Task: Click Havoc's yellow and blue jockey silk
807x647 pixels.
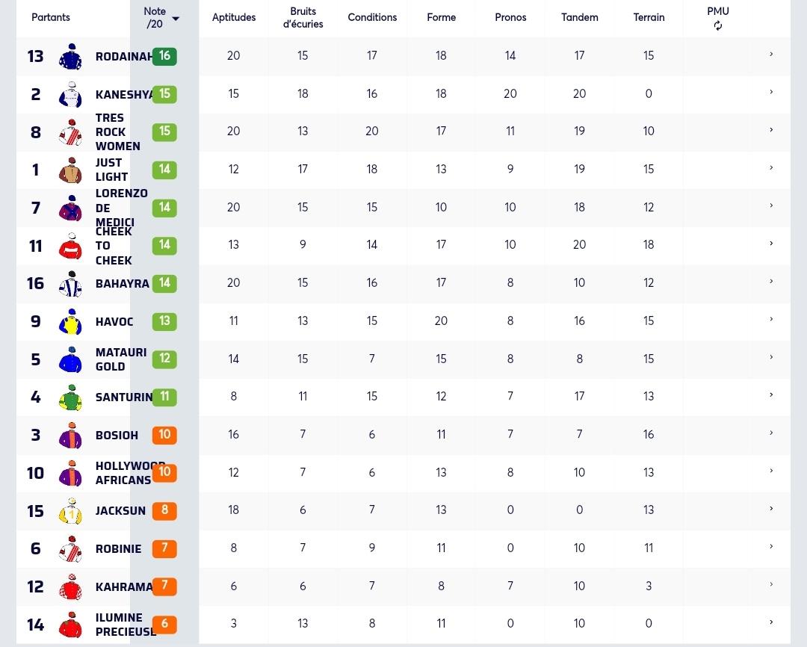Action: [x=70, y=322]
